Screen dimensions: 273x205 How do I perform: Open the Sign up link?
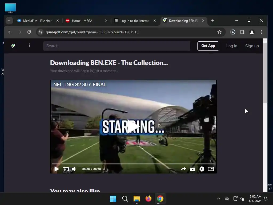point(252,46)
